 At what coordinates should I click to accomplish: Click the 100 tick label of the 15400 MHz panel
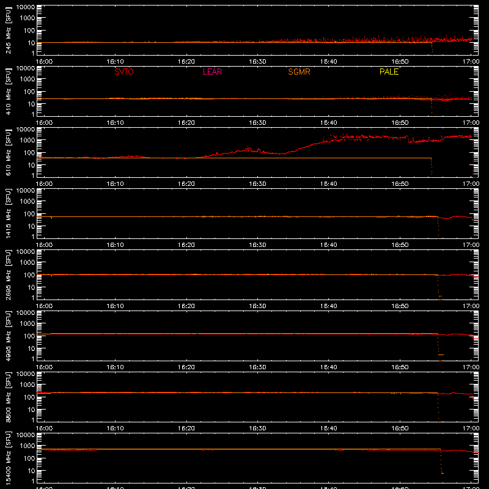(29, 458)
